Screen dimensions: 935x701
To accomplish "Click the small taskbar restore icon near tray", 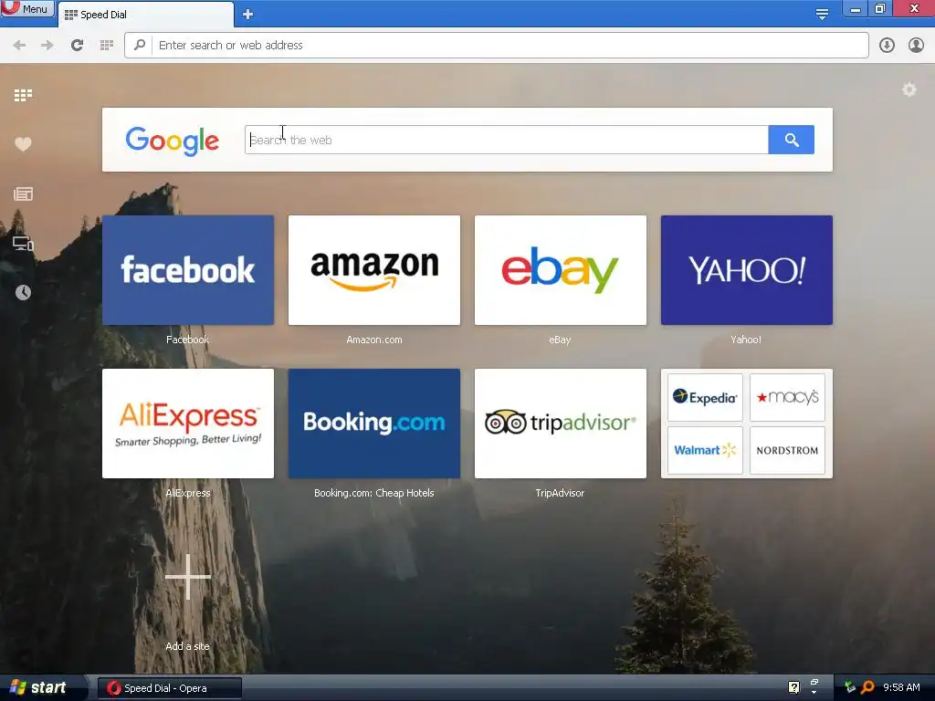I will pos(814,683).
